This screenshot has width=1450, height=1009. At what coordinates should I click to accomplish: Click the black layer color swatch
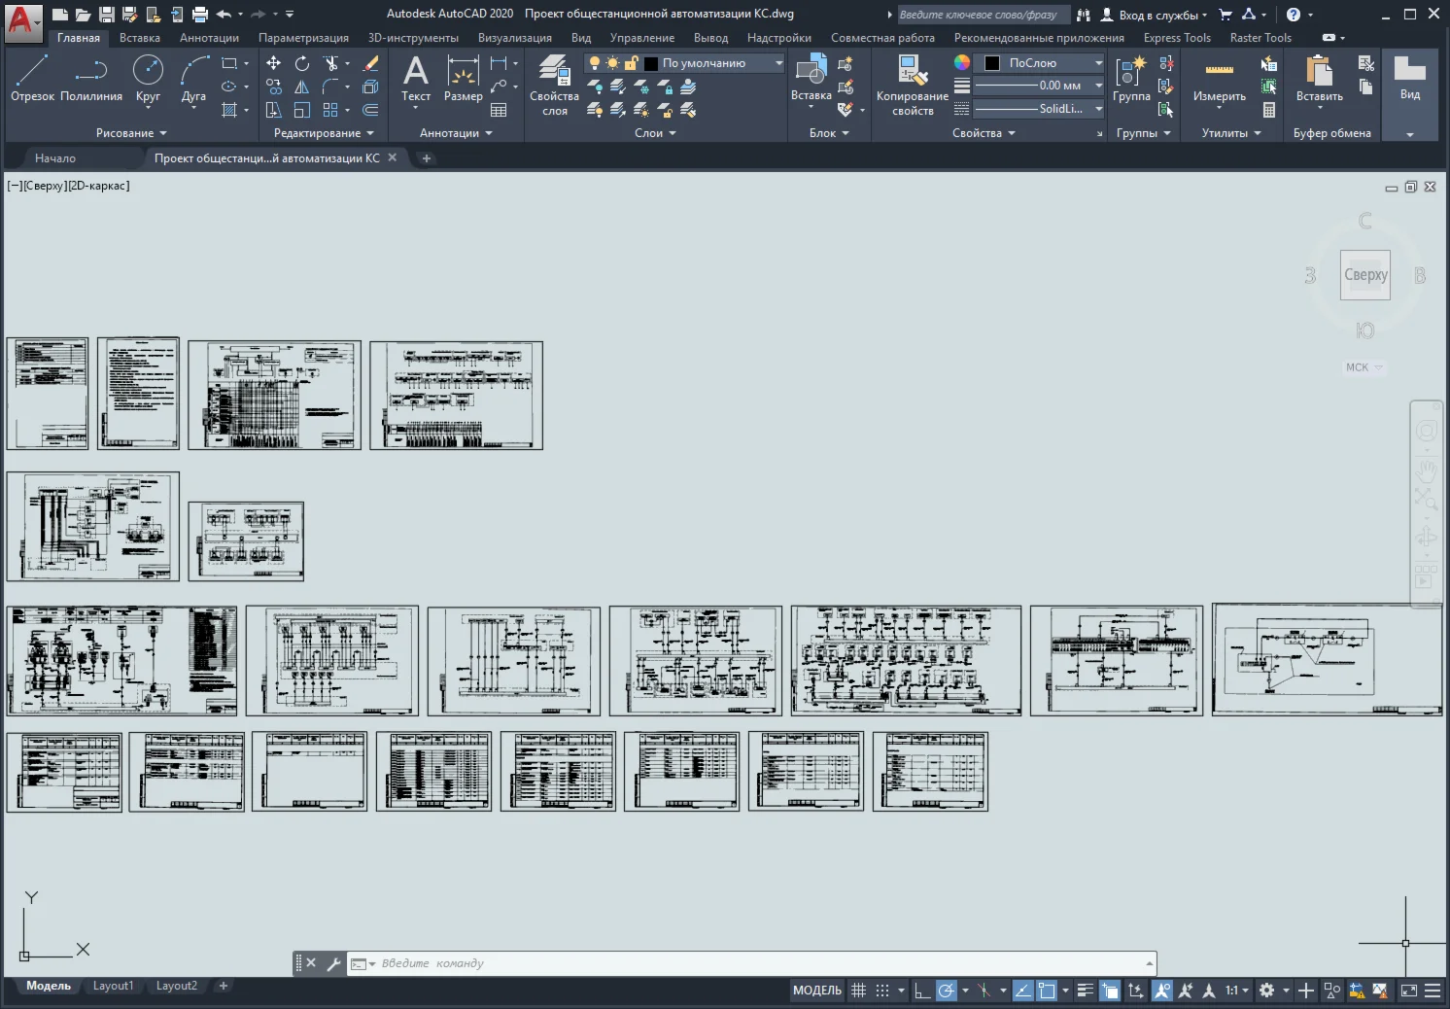point(651,63)
